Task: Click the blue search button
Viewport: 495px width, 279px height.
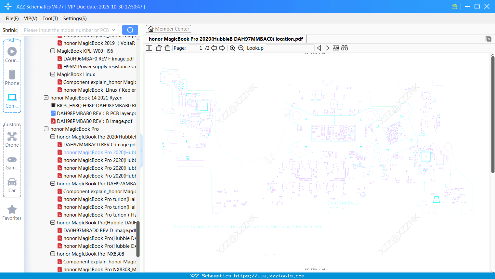Action: [130, 30]
